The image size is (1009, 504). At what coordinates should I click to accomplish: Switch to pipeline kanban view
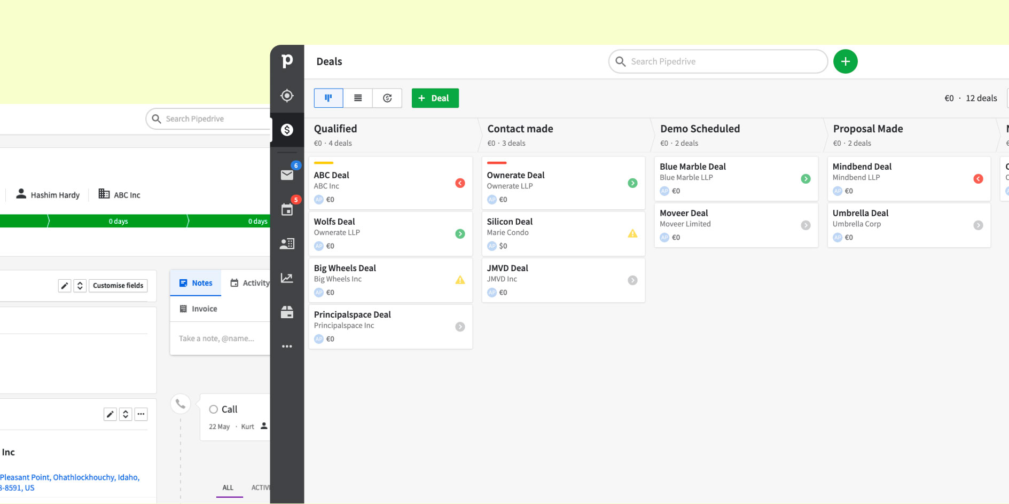328,98
